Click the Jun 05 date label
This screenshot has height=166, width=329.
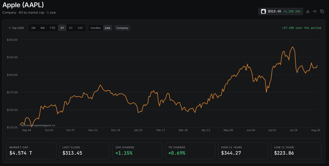(x=251, y=130)
